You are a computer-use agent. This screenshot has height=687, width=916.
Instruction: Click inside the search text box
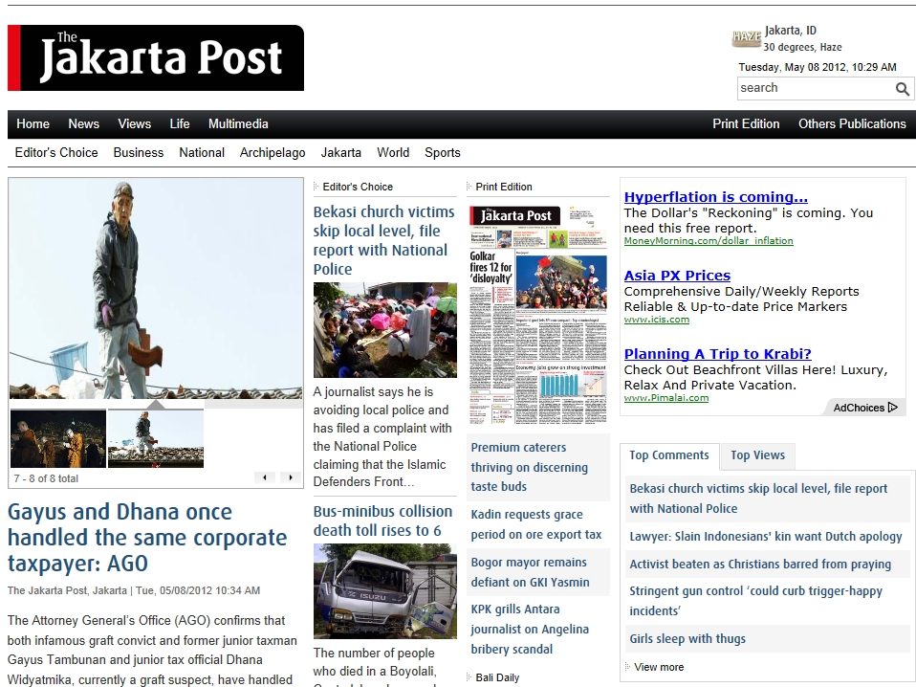814,88
